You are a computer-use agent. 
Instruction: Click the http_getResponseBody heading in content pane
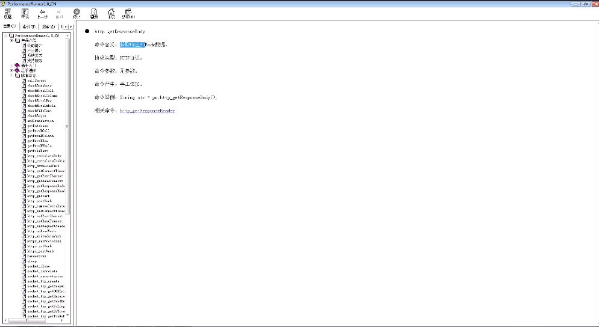click(x=120, y=31)
